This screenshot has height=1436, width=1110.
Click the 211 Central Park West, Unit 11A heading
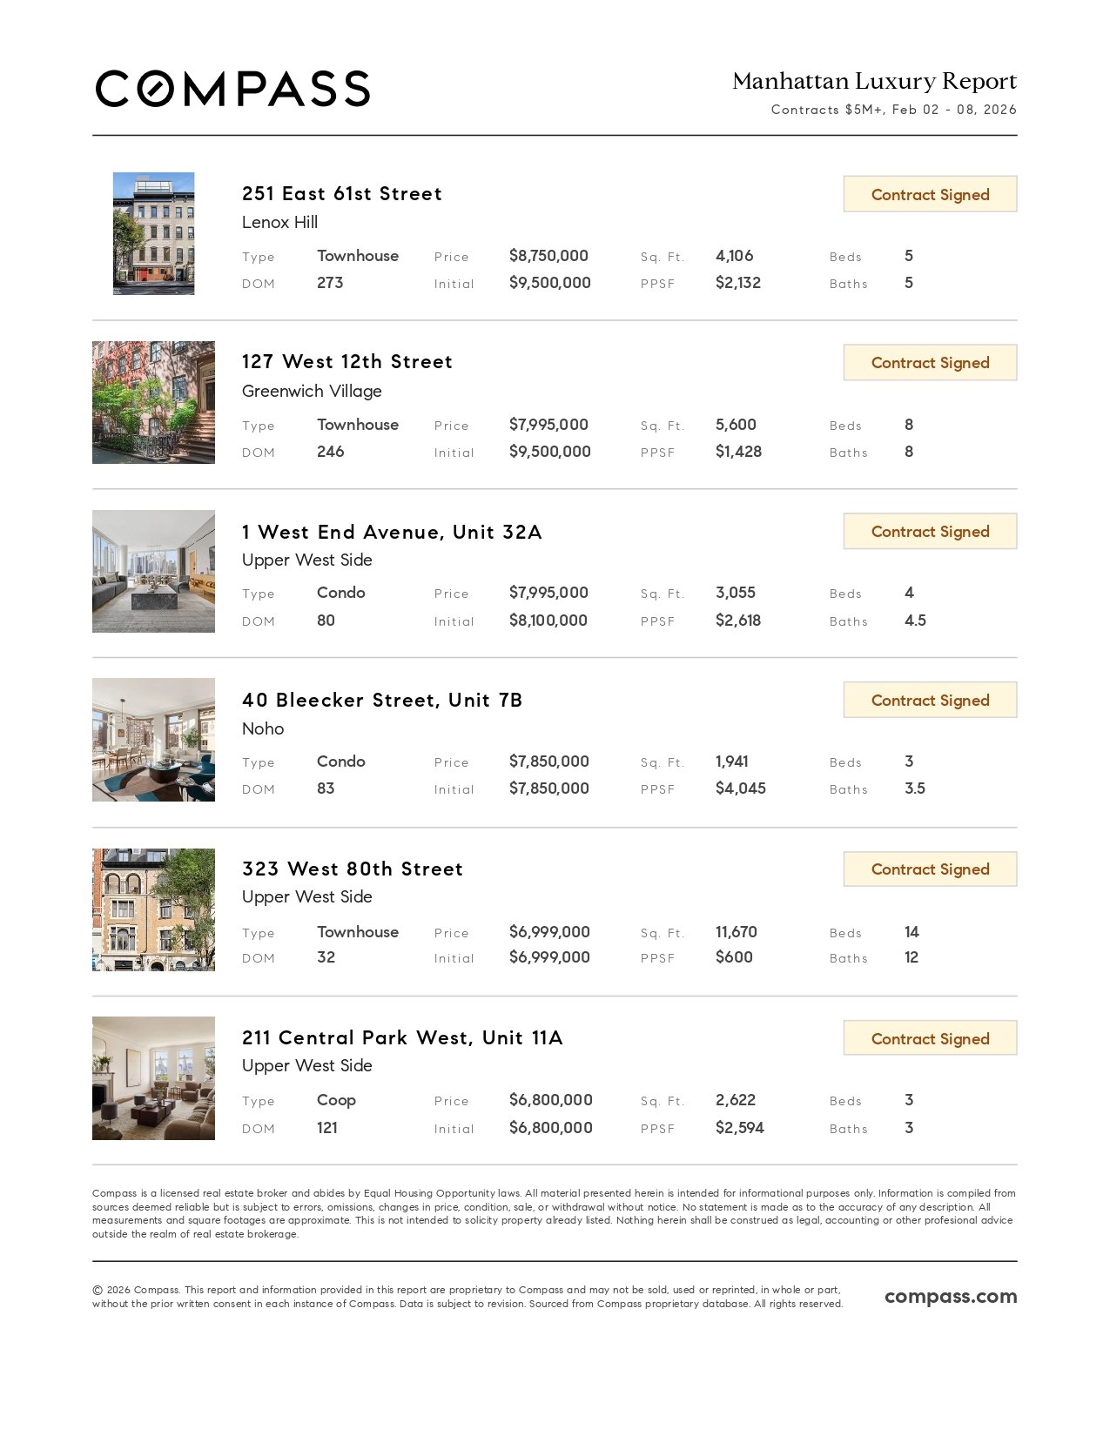click(x=402, y=1037)
